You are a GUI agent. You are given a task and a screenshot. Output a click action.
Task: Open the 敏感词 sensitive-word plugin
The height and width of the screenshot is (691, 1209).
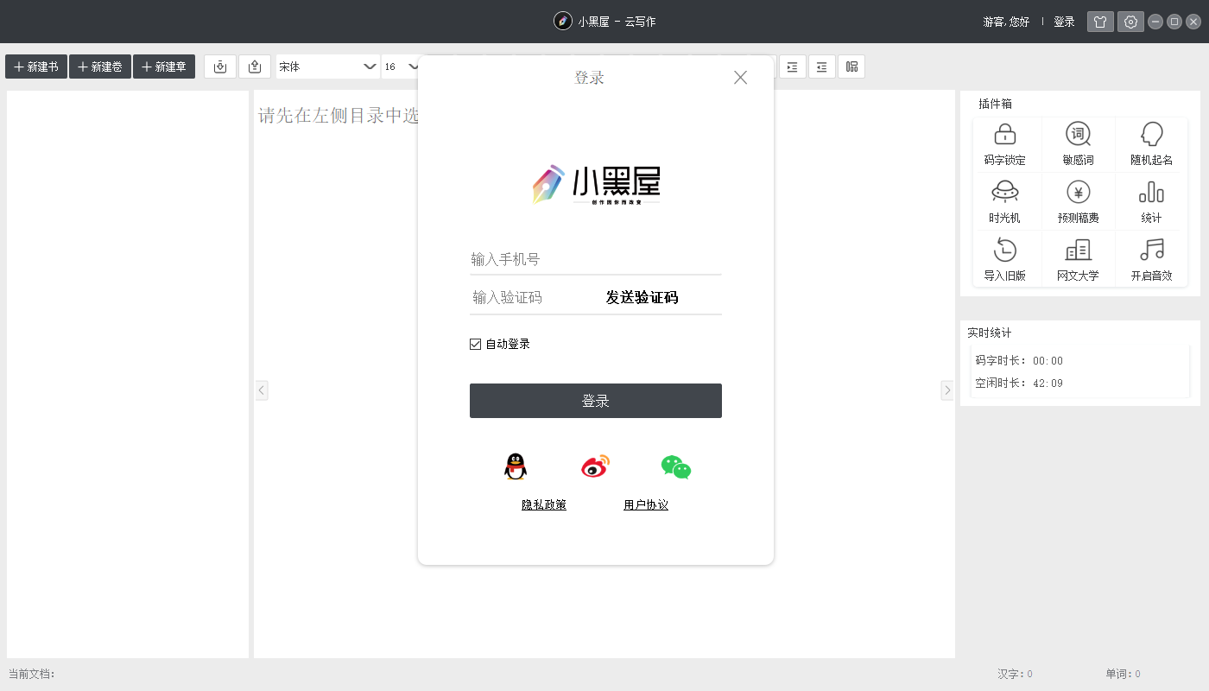tap(1078, 144)
